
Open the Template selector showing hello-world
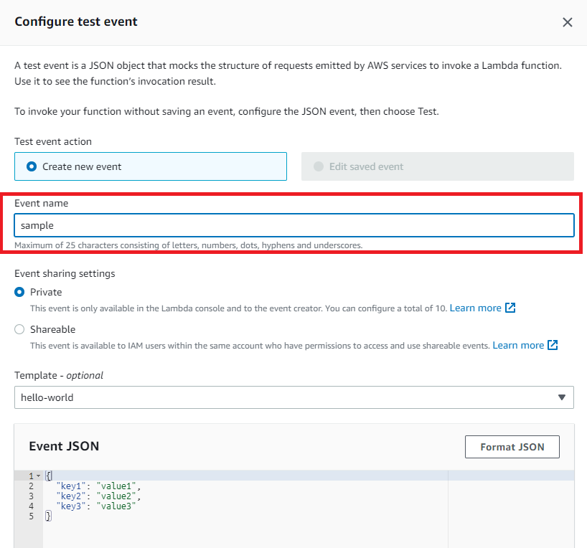click(294, 397)
